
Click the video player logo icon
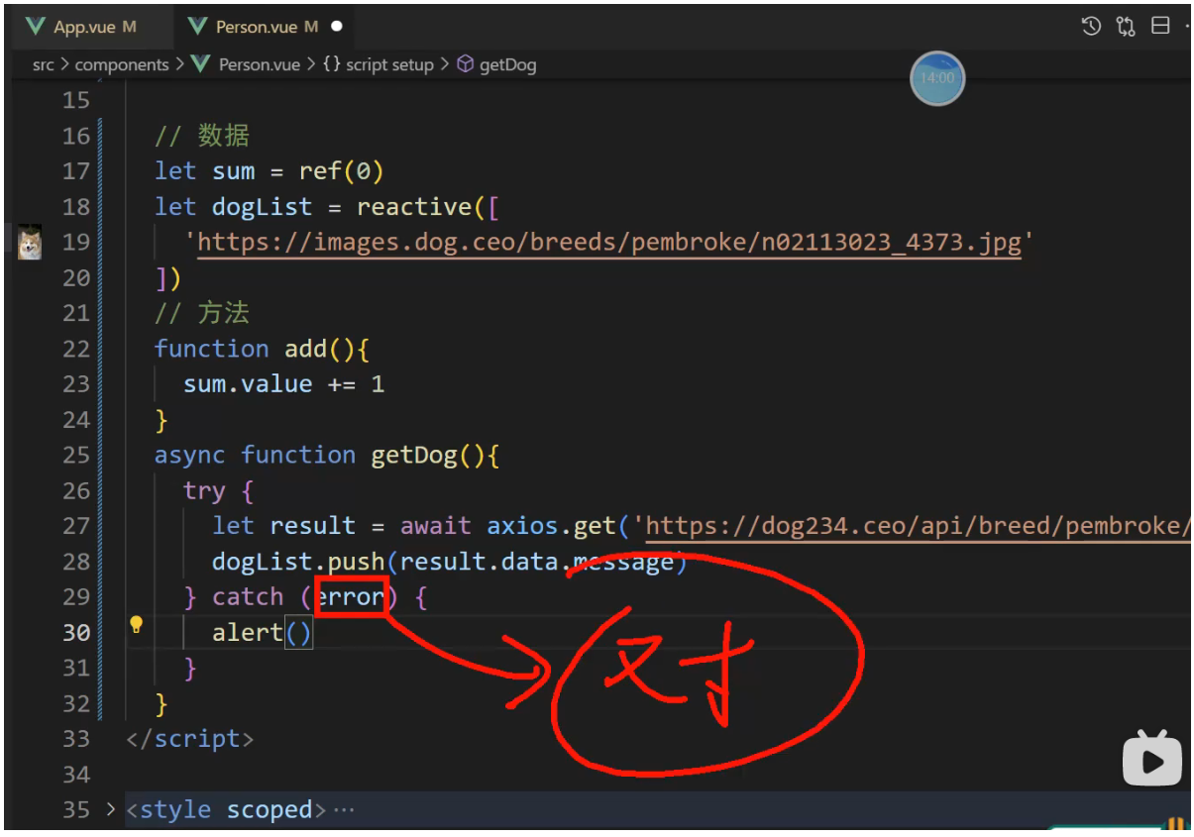coord(1151,758)
